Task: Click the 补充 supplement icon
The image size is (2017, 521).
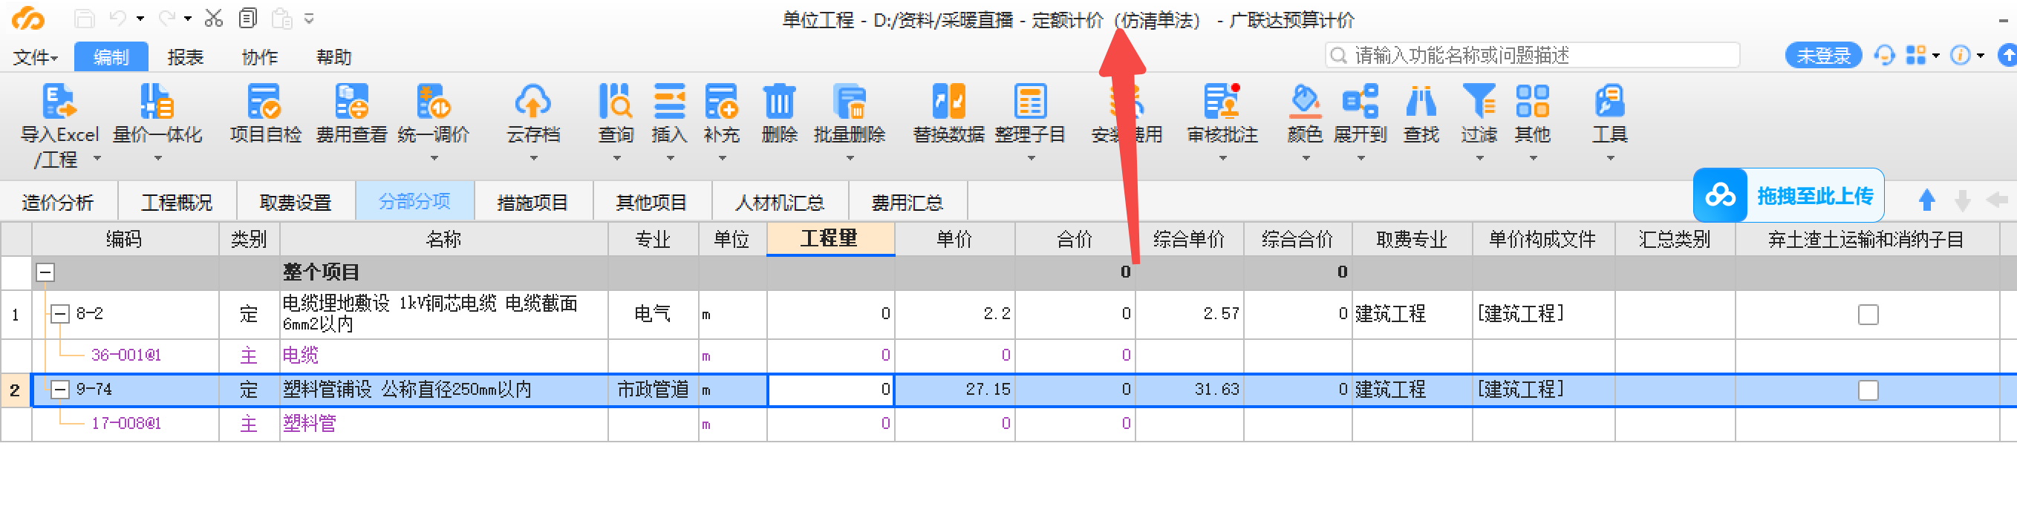Action: (x=721, y=102)
